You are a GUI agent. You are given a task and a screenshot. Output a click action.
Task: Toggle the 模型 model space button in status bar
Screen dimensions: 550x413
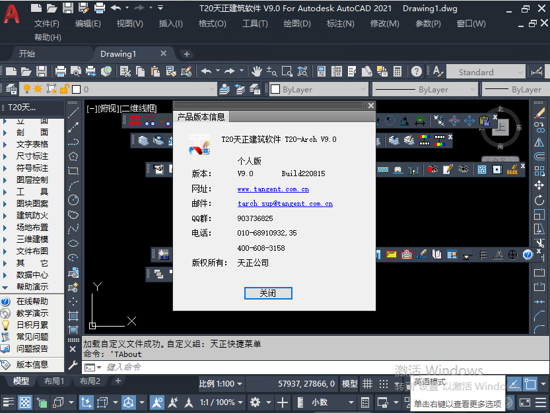pyautogui.click(x=349, y=384)
